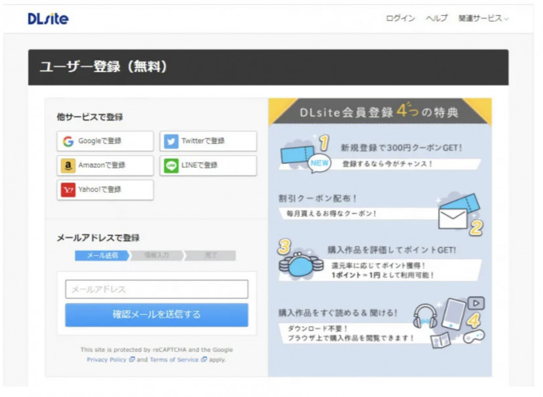Focus the メールアドレス input field
This screenshot has width=543, height=397.
coord(157,289)
